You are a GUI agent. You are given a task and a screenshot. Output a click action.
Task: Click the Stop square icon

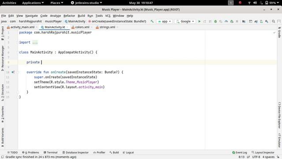(x=237, y=21)
